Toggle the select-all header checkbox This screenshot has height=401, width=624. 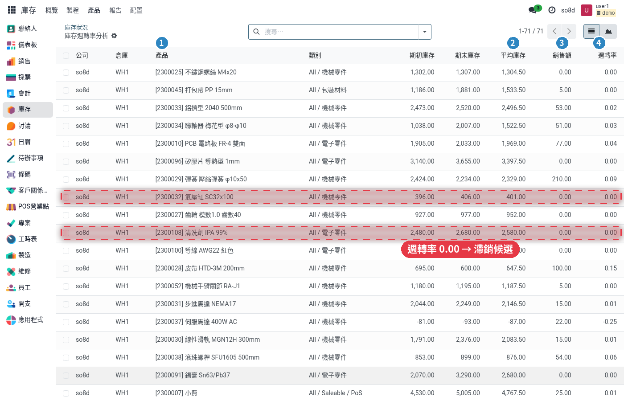tap(66, 56)
